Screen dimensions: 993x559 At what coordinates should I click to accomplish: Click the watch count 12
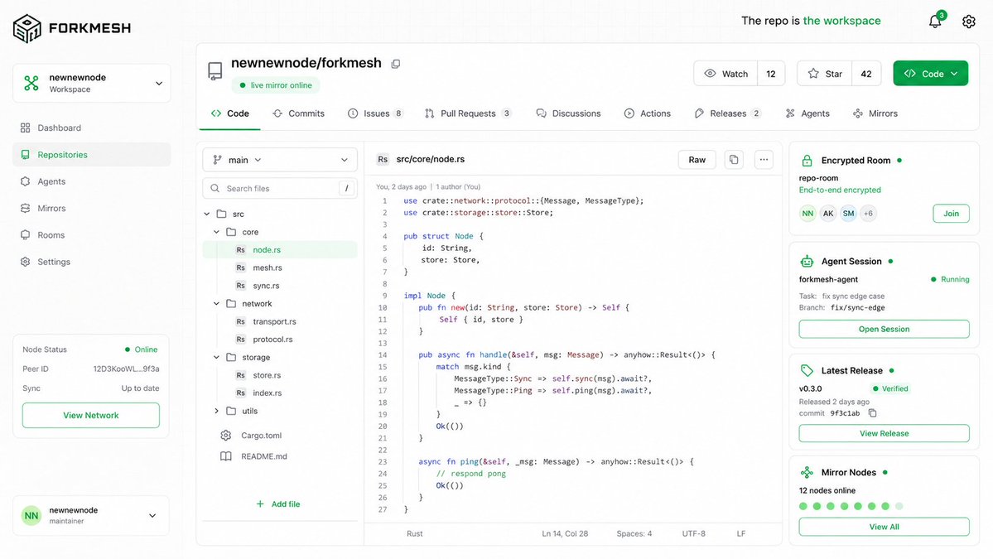pyautogui.click(x=771, y=74)
